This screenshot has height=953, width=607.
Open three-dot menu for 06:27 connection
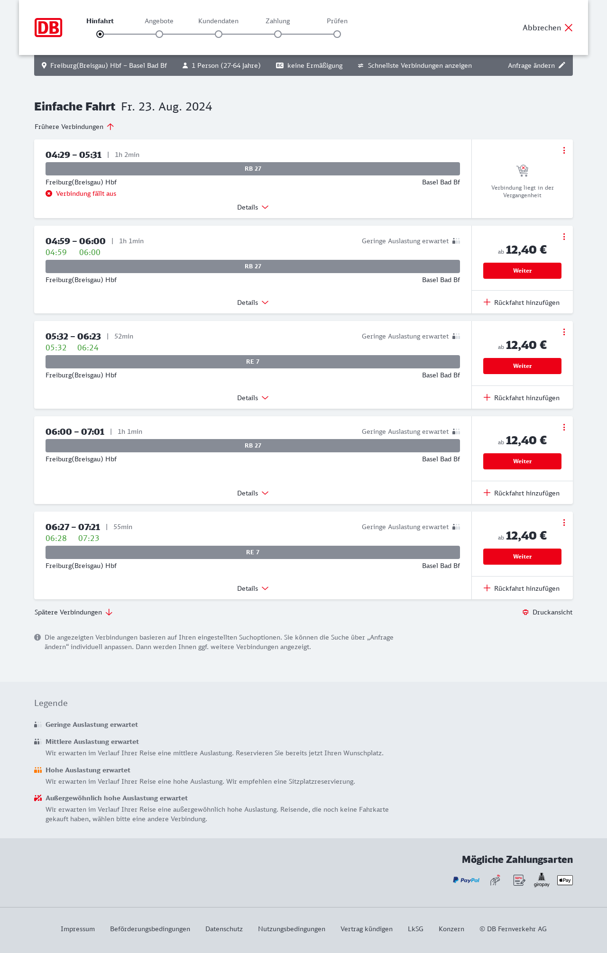[564, 522]
